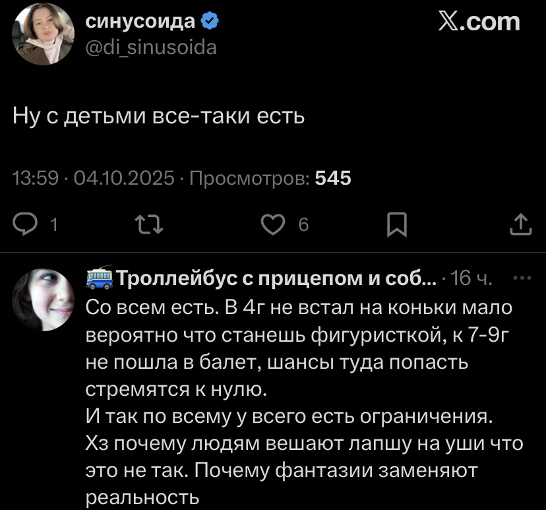Click the X.com logo text
The height and width of the screenshot is (510, 546).
tap(479, 22)
